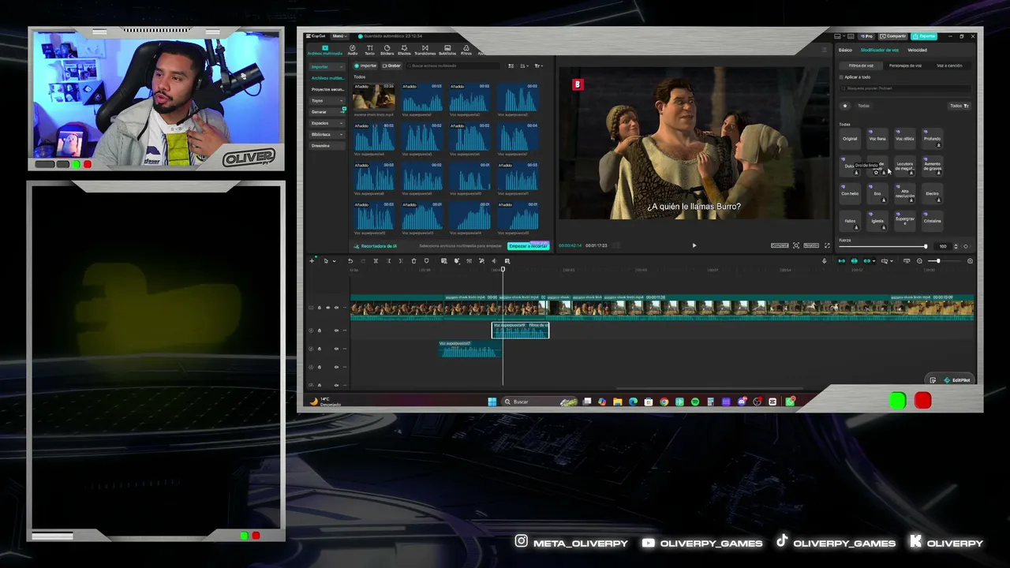Open the Filtros panel
The height and width of the screenshot is (568, 1010).
(x=466, y=50)
